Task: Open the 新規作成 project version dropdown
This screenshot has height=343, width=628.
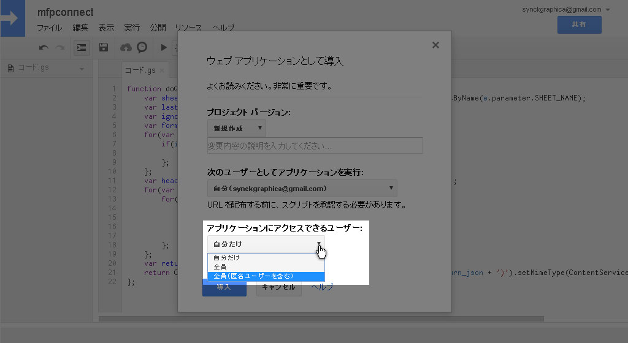Action: (236, 128)
